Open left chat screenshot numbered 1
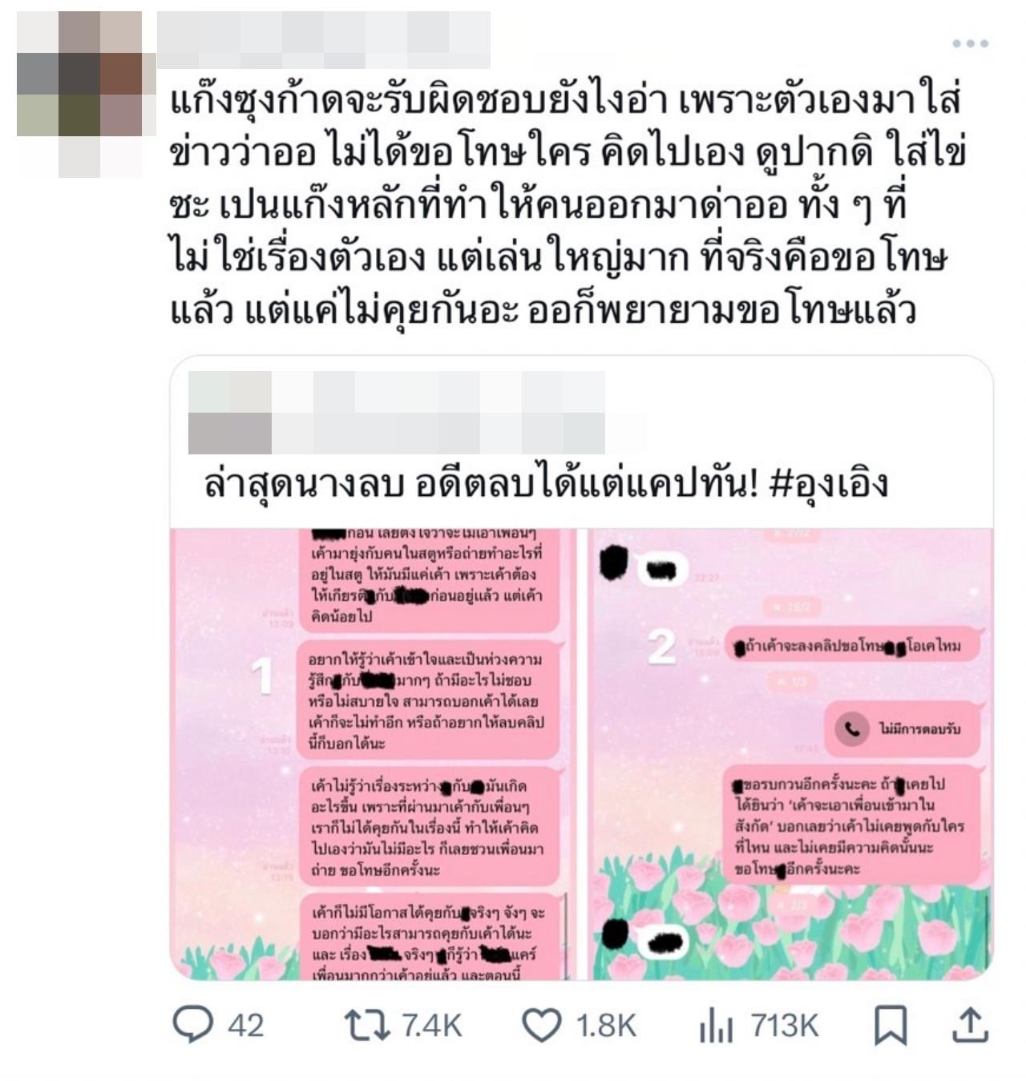Screen dimensions: 1026x1081 [374, 753]
